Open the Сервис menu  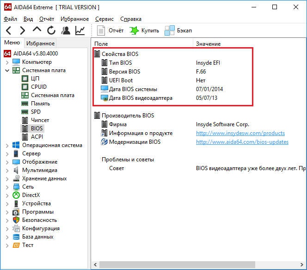pyautogui.click(x=104, y=19)
